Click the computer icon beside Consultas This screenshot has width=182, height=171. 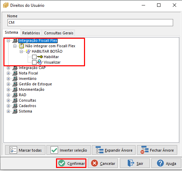tap(15, 100)
